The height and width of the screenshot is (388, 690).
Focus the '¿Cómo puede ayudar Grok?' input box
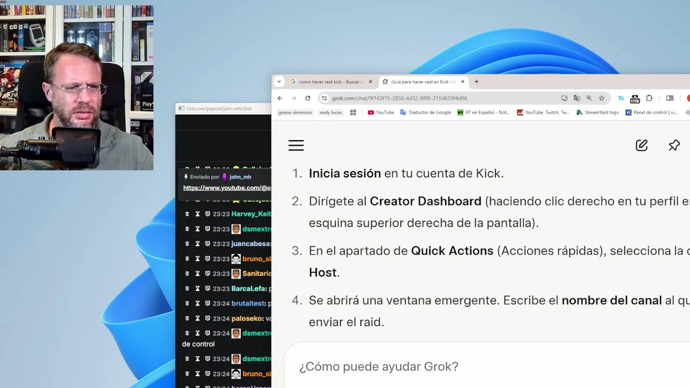pos(487,366)
